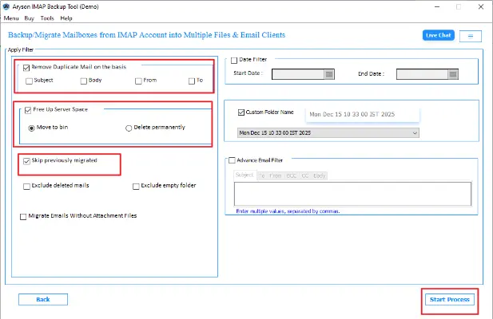Click the Start Process button
Image resolution: width=493 pixels, height=319 pixels.
pyautogui.click(x=450, y=300)
